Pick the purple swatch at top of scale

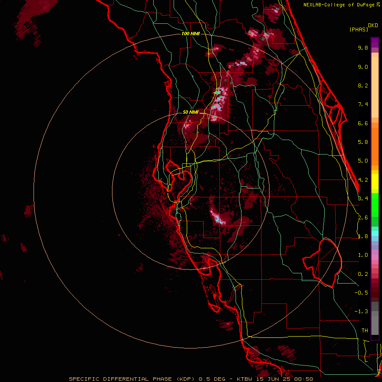point(375,42)
